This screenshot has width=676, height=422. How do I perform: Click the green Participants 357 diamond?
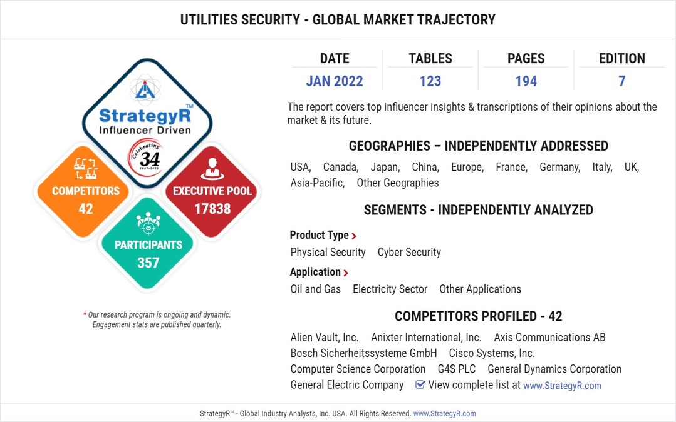coord(147,243)
